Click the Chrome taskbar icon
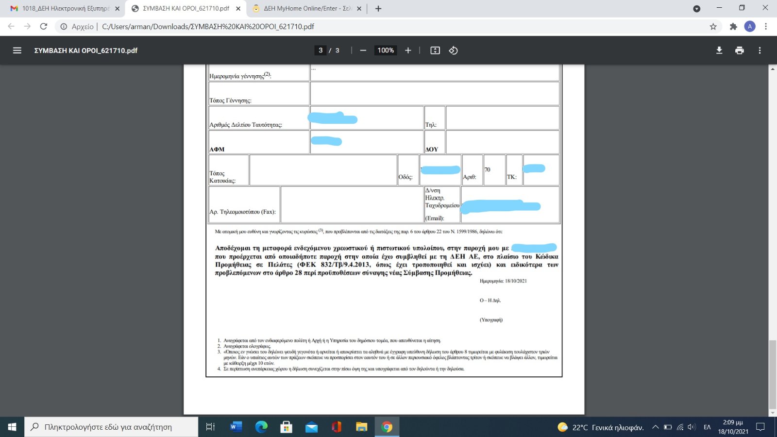Screen dimensions: 777x437 [x=387, y=427]
